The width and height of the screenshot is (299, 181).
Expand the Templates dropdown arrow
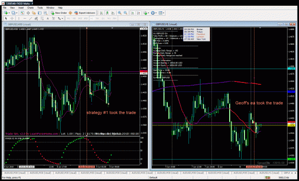tap(164, 13)
